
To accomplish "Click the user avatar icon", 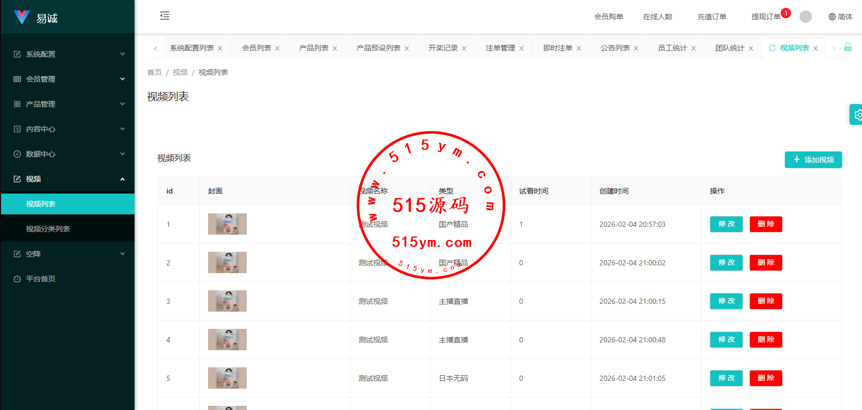I will (805, 17).
